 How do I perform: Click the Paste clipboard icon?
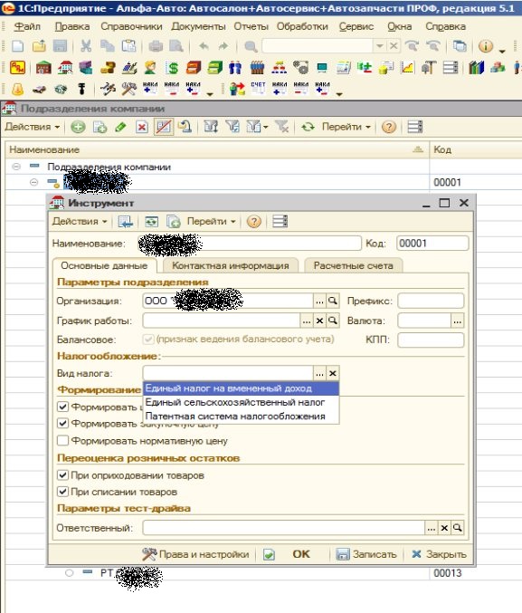[x=128, y=46]
